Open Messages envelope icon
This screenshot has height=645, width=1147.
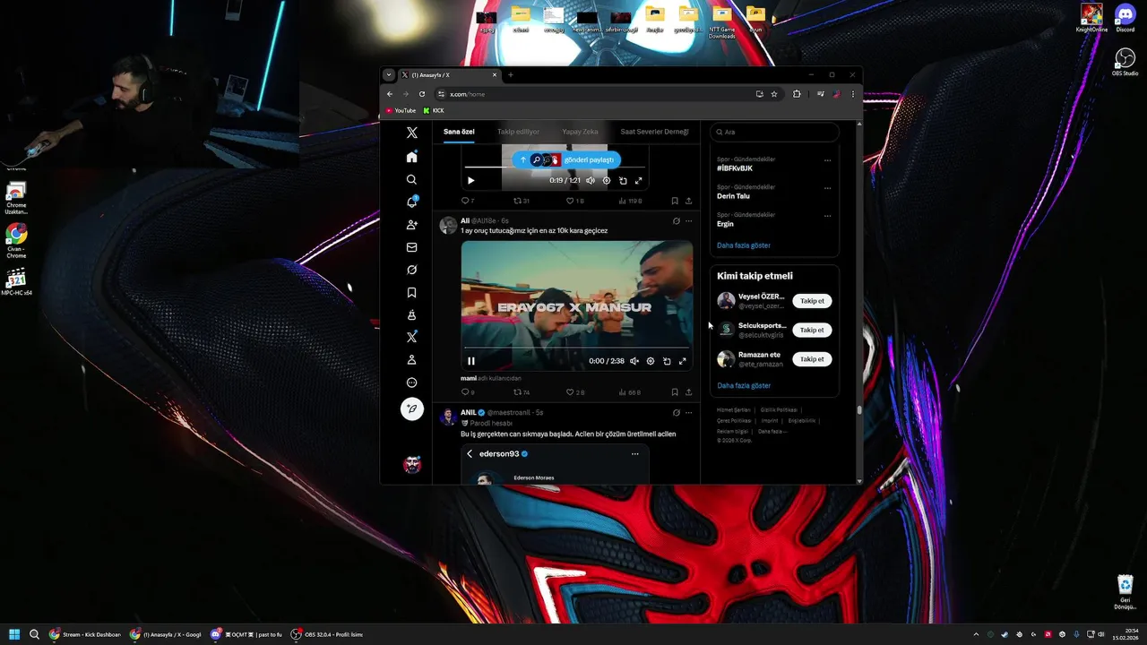411,247
